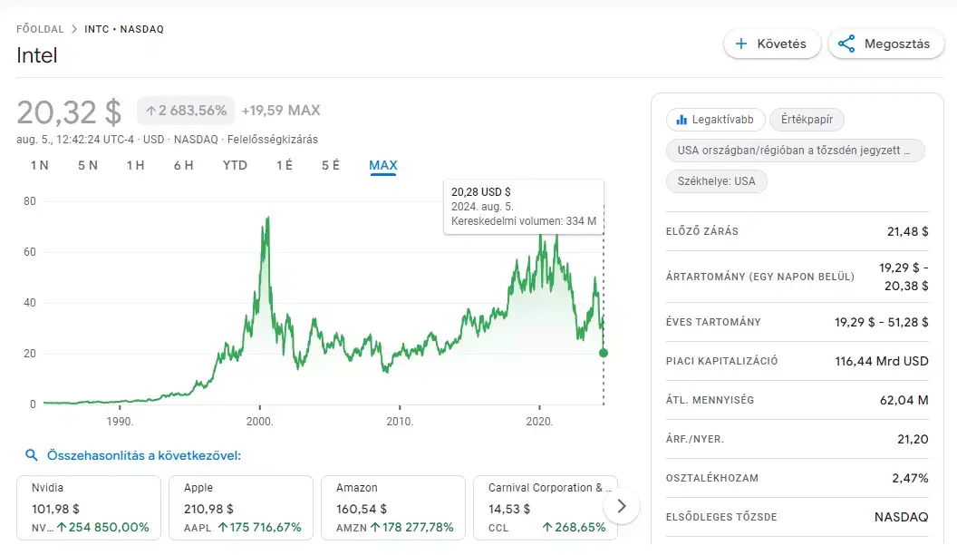Open the Apple comparison card

(241, 508)
